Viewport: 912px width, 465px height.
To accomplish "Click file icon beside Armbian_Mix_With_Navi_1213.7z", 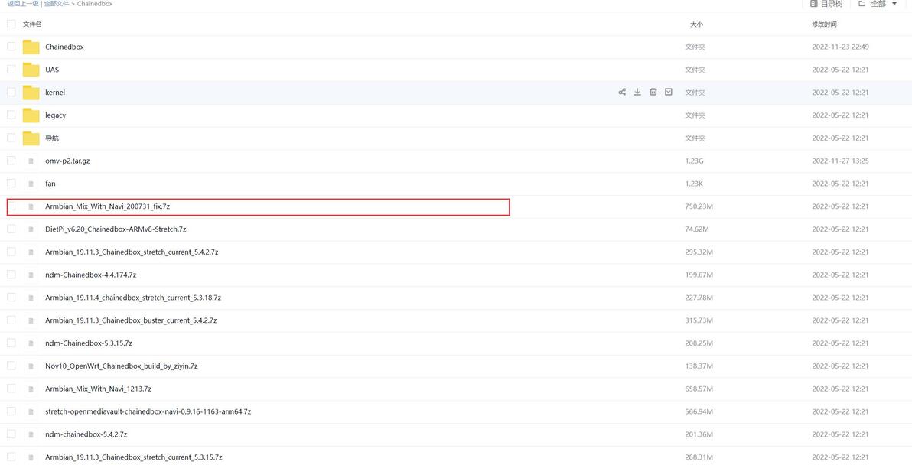I will (31, 389).
